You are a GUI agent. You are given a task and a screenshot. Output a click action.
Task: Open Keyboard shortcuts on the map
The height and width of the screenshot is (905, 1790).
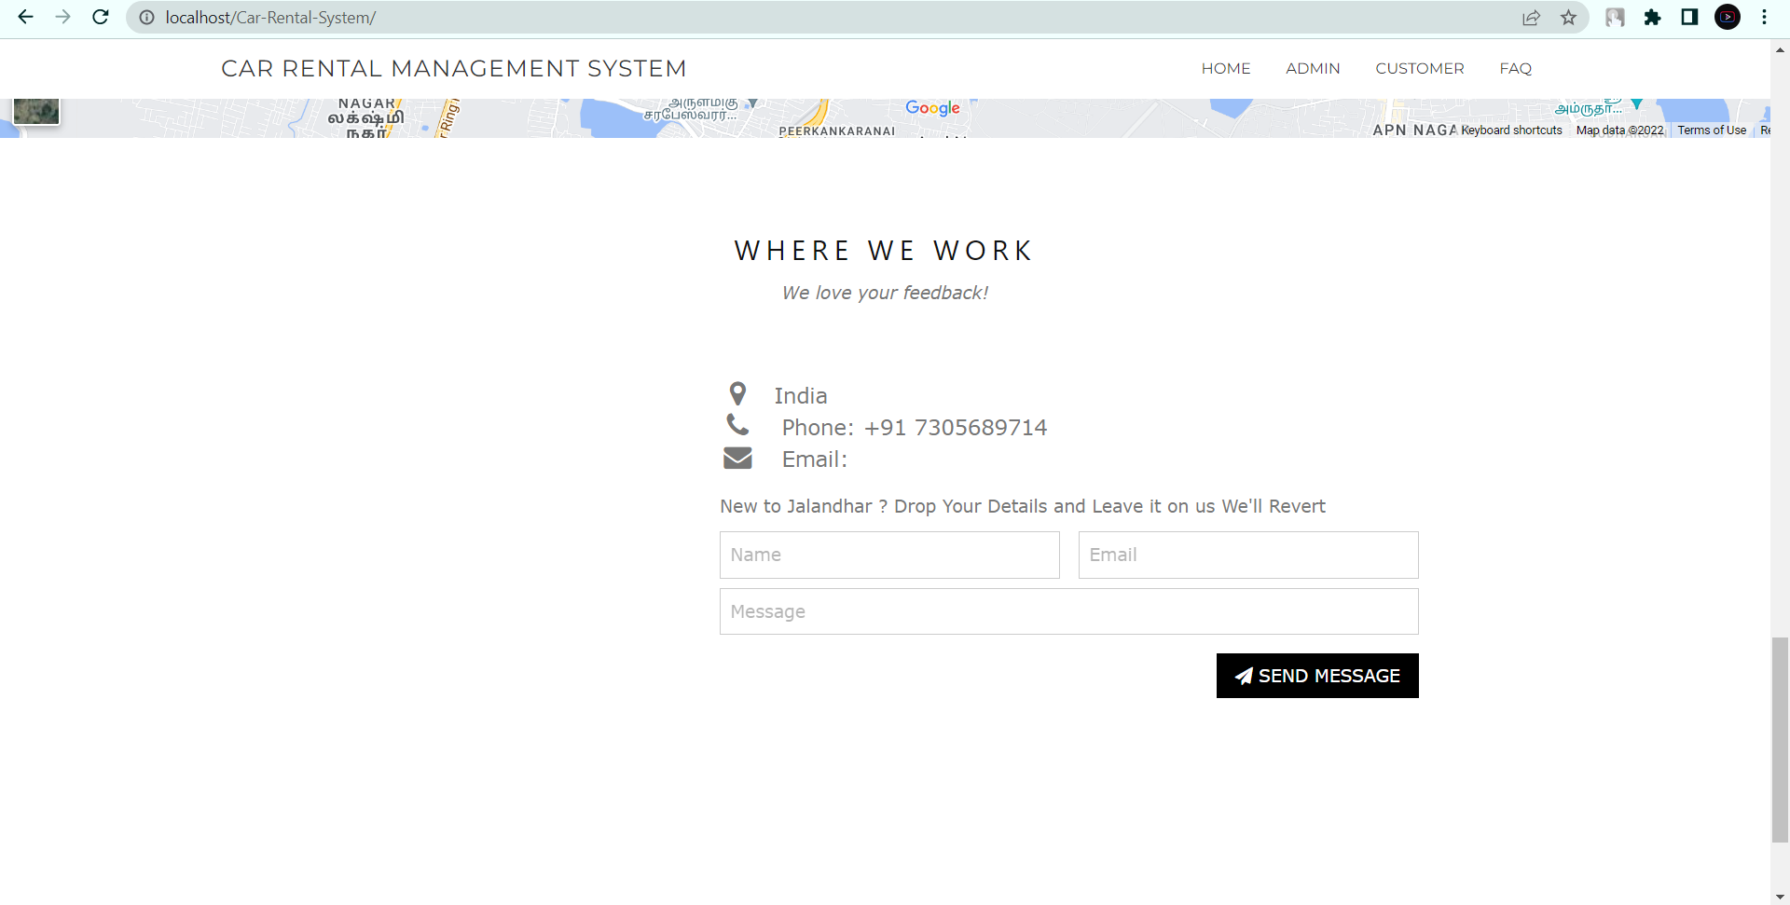pos(1511,130)
